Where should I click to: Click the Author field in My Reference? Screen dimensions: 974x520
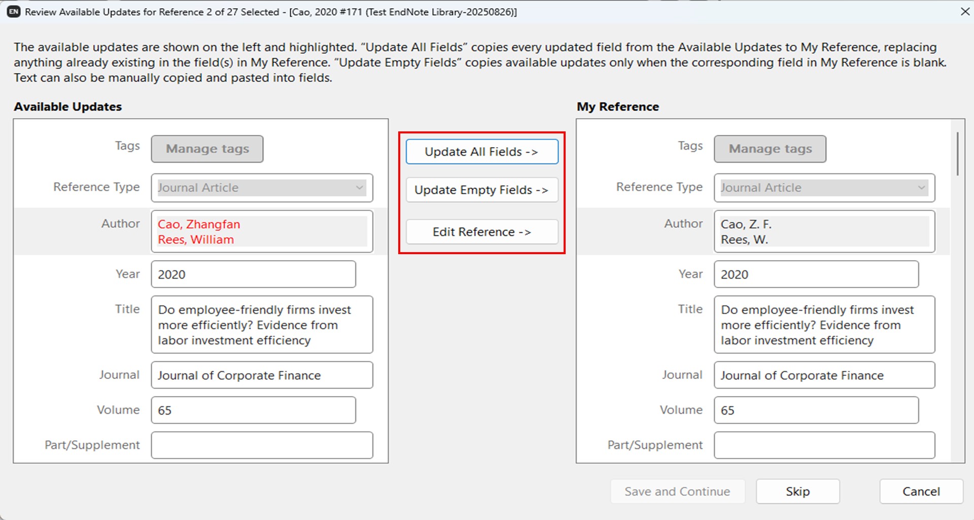pos(824,231)
